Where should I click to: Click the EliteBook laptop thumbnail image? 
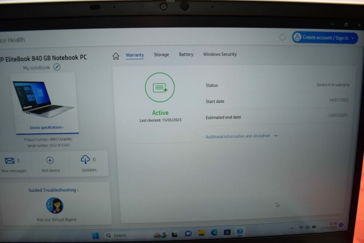[x=43, y=99]
